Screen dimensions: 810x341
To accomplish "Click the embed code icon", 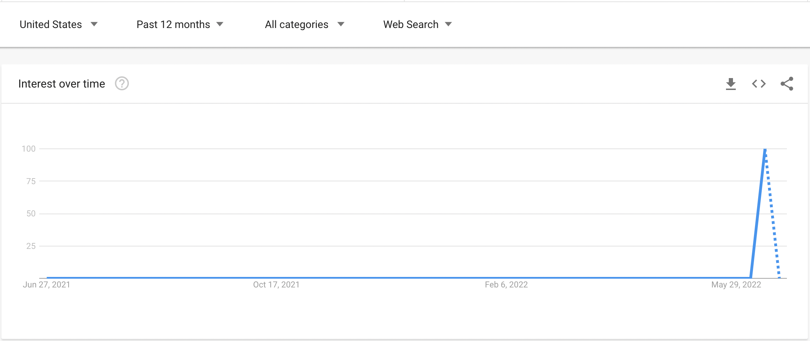I will [759, 84].
